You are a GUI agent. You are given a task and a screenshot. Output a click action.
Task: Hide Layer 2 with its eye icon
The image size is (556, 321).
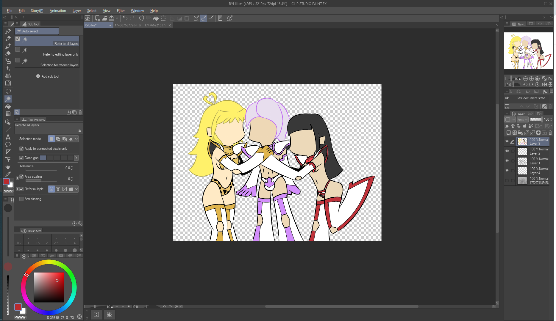pos(507,151)
